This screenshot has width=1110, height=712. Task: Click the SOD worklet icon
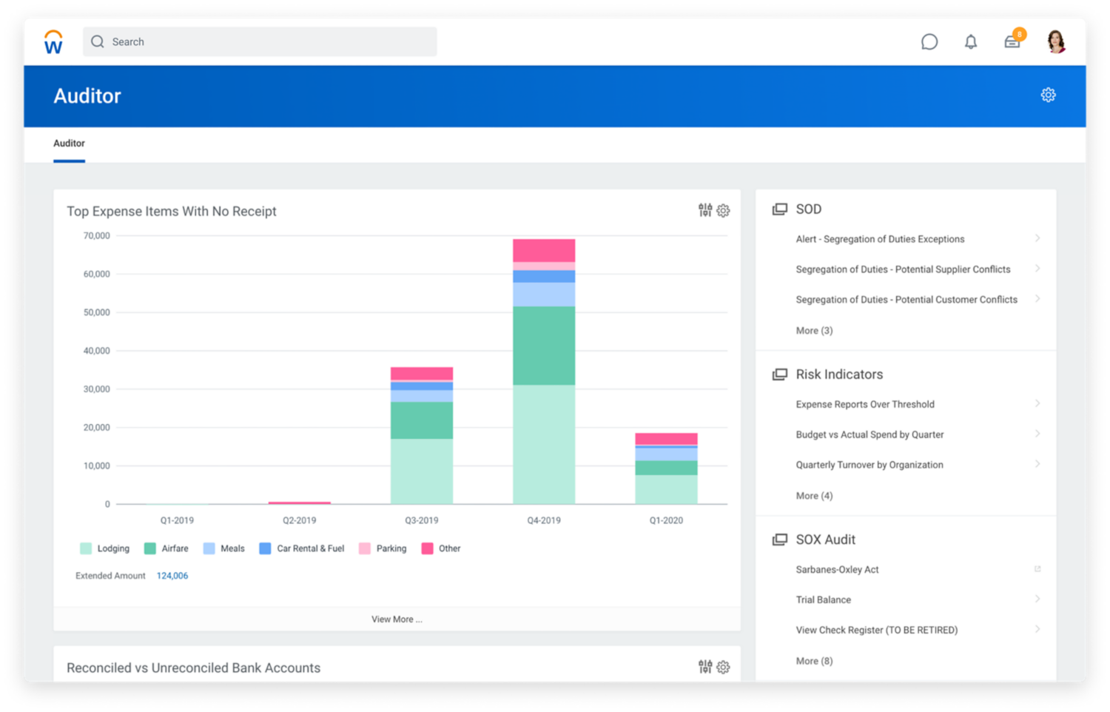tap(779, 209)
